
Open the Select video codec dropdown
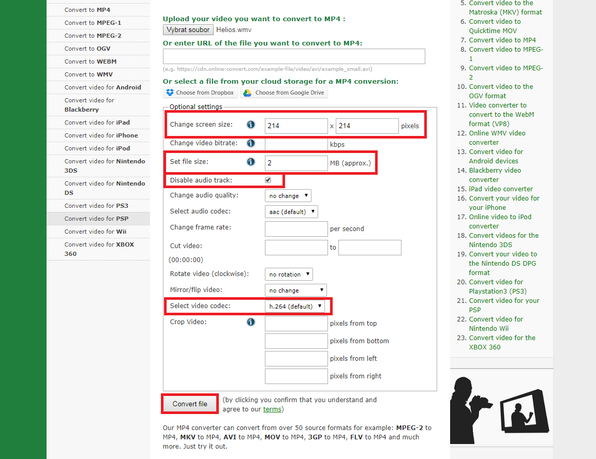coord(295,306)
